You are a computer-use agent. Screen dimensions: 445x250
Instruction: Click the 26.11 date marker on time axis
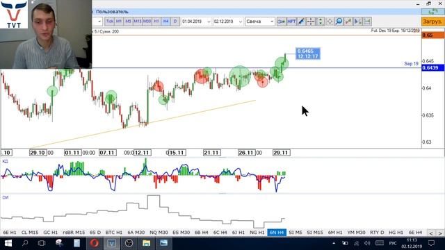coord(247,153)
